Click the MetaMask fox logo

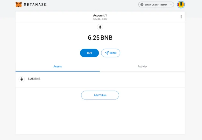(x=19, y=5)
